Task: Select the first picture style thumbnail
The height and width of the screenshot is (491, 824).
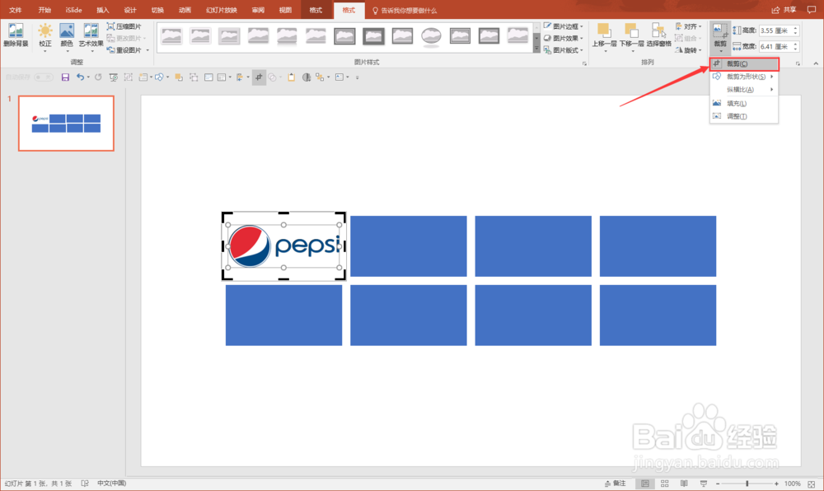Action: click(x=171, y=36)
